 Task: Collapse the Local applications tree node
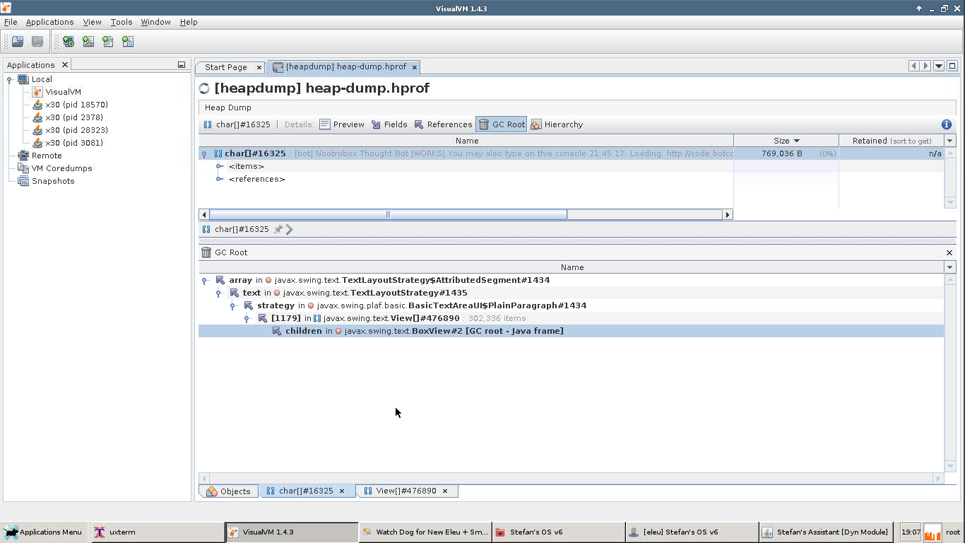[10, 80]
